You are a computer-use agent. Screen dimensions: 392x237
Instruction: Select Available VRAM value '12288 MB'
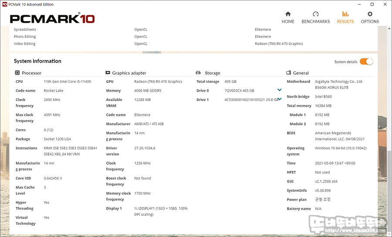142,99
